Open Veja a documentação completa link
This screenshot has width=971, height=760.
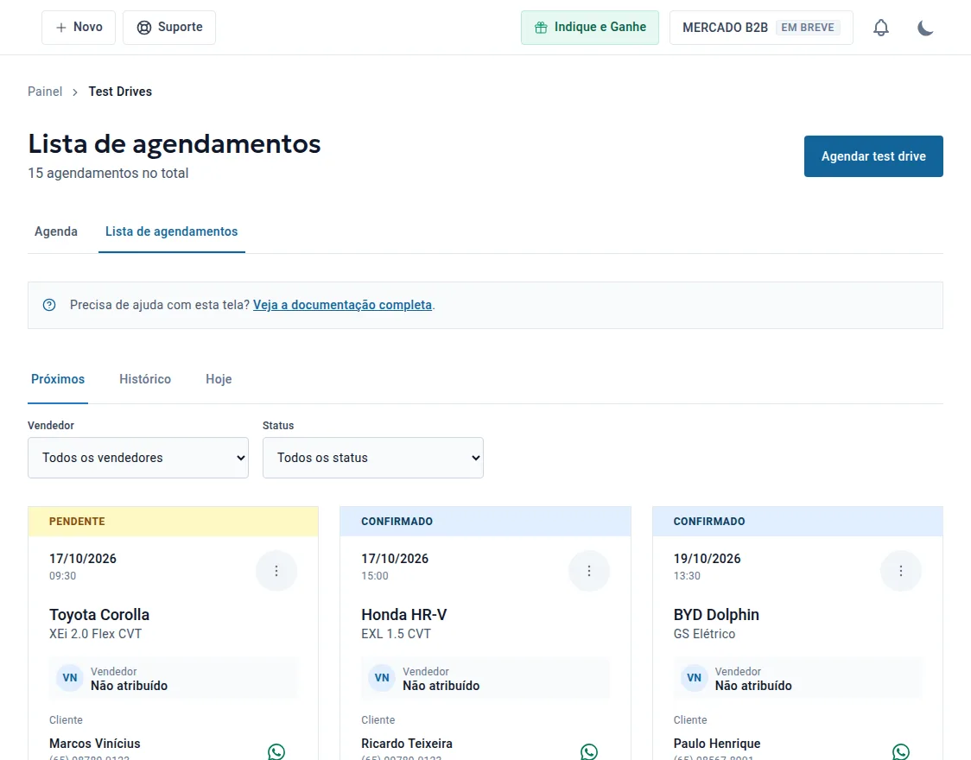(342, 305)
